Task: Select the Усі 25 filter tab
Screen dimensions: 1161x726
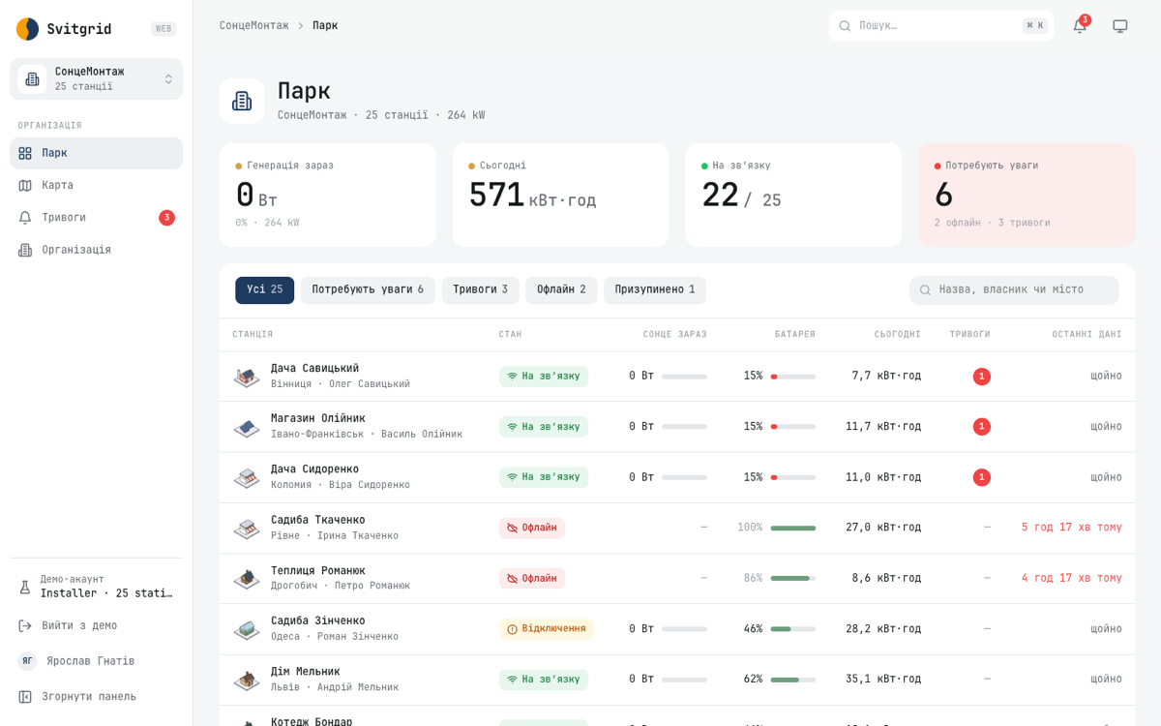Action: click(264, 290)
